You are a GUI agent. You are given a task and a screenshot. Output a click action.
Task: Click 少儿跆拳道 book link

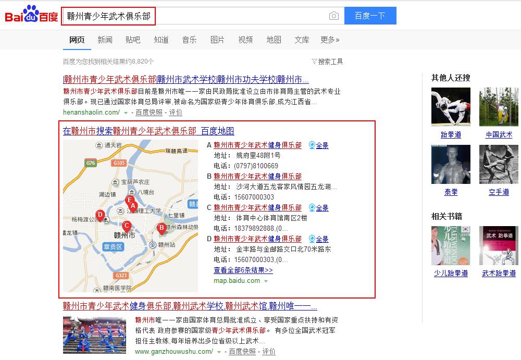coord(451,273)
